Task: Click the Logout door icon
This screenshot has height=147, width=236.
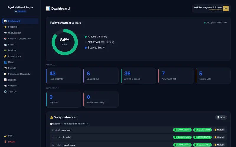Action: (5, 142)
